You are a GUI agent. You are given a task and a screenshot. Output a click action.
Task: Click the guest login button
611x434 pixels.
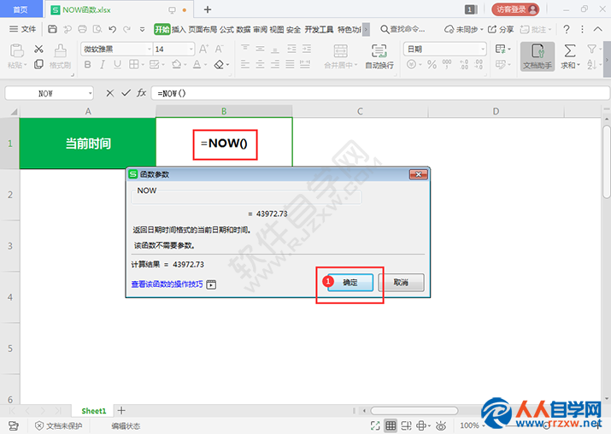pos(515,9)
